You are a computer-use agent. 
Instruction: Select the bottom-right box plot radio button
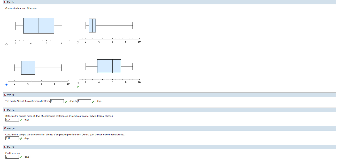tap(78, 83)
